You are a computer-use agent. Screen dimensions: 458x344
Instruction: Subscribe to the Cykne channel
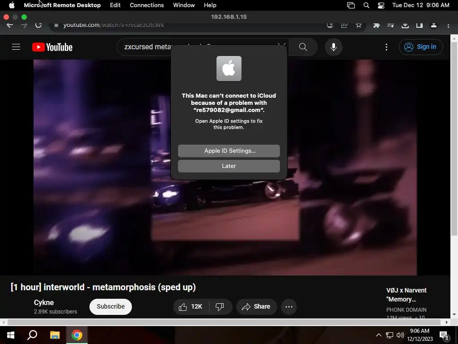tap(111, 306)
